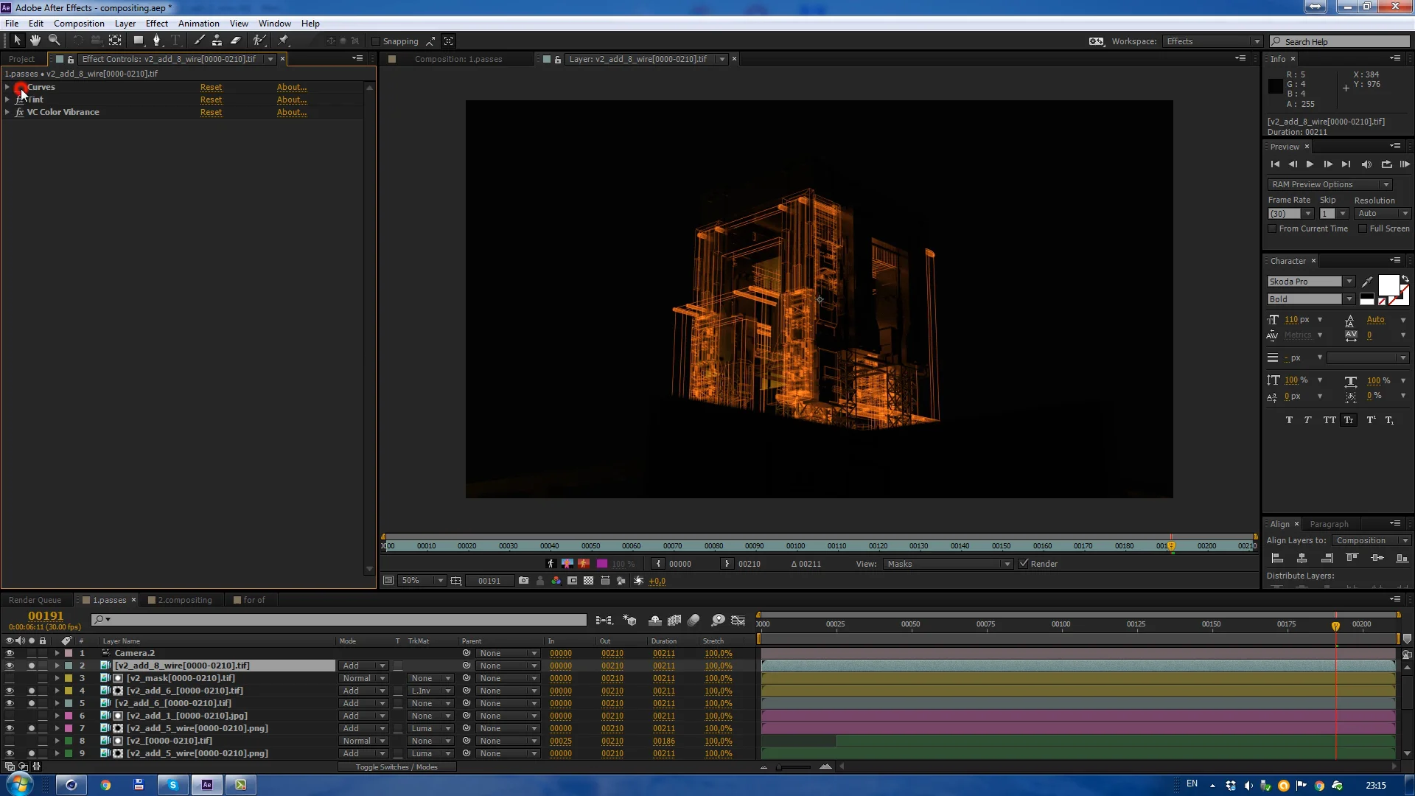Expand the Camera.2 layer properties
The height and width of the screenshot is (796, 1415).
tap(57, 653)
